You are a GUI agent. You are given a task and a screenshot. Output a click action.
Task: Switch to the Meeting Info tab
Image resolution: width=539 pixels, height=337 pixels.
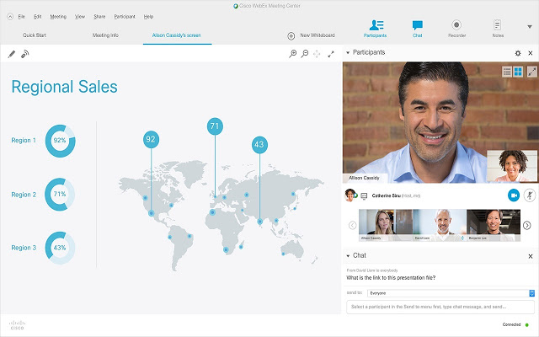tap(105, 36)
